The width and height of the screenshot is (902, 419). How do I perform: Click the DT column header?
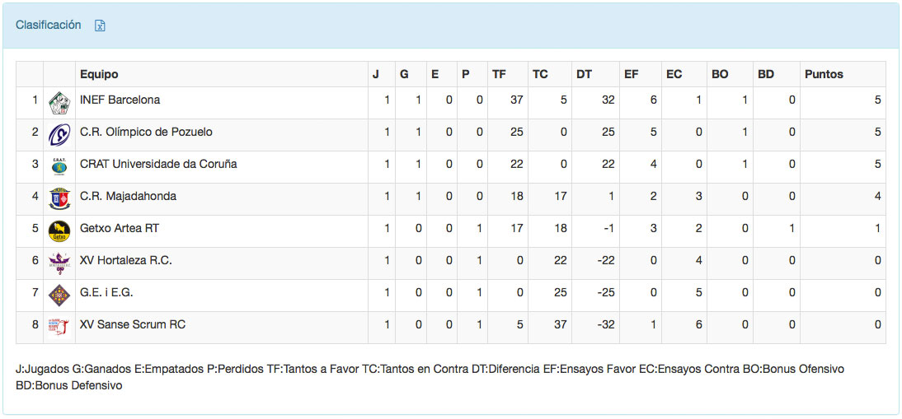pyautogui.click(x=584, y=74)
